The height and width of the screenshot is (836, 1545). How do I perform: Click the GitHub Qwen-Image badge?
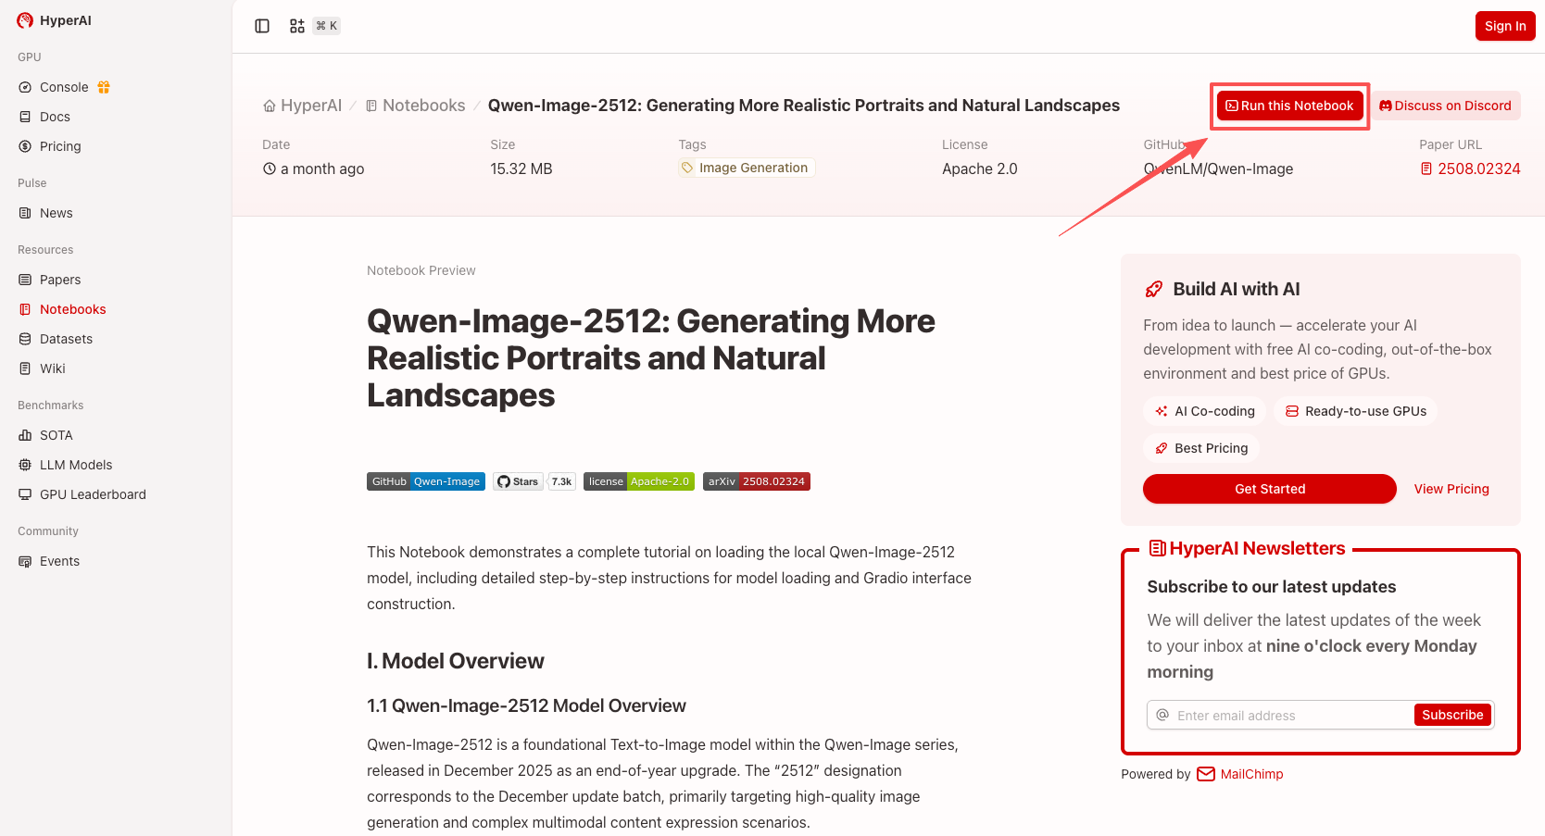coord(426,481)
